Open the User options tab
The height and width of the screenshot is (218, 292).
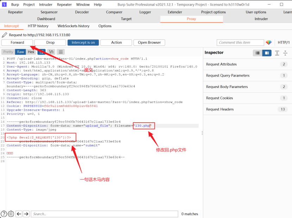pyautogui.click(x=256, y=12)
